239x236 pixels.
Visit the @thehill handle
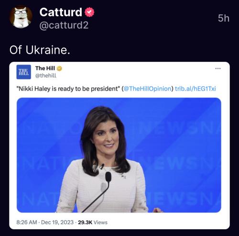(46, 75)
